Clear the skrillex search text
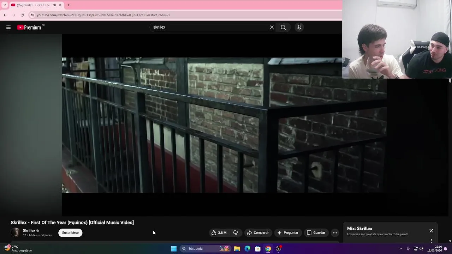Screen dimensions: 452x254 (272, 27)
